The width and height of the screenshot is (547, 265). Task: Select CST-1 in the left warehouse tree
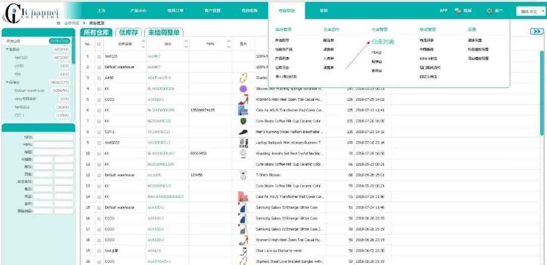[x=19, y=115]
